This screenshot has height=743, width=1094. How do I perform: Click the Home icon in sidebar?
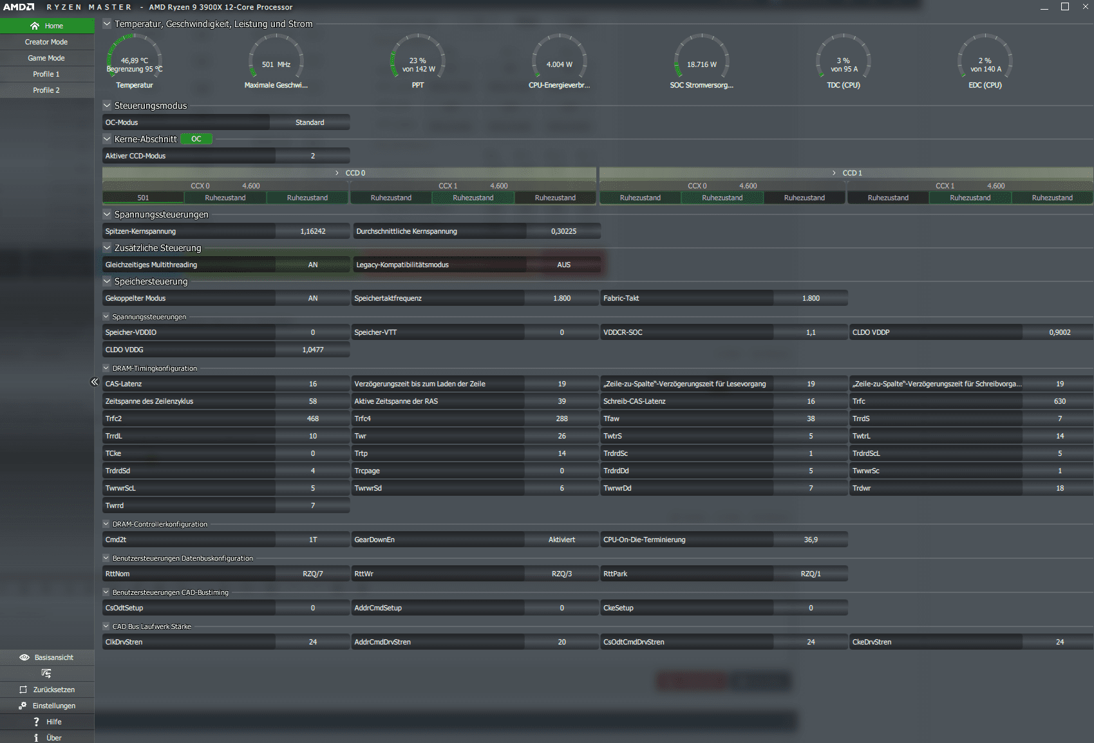(x=35, y=26)
